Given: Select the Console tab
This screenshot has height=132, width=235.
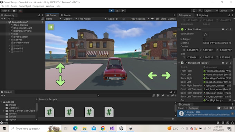Looking at the screenshot, I should coord(184,104).
